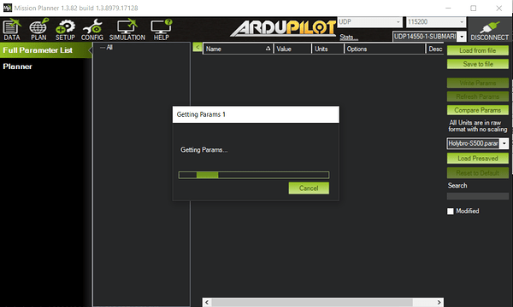The width and height of the screenshot is (513, 307).
Task: Collapse the tree panel with green arrow
Action: pyautogui.click(x=198, y=47)
